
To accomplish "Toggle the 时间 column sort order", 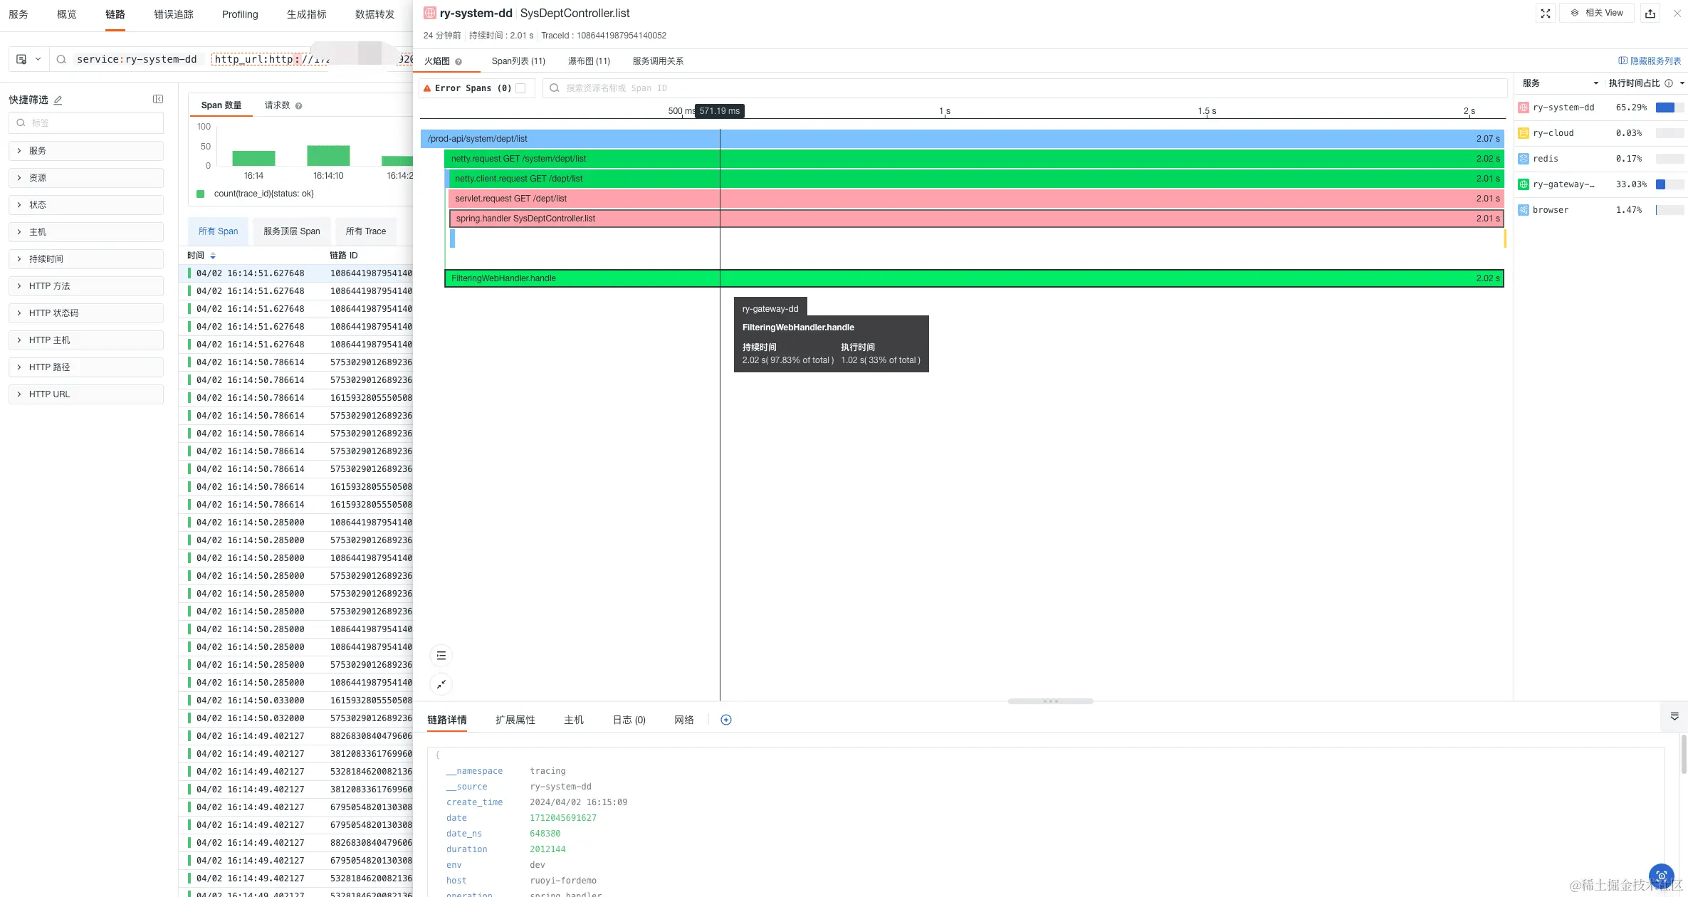I will pos(213,256).
